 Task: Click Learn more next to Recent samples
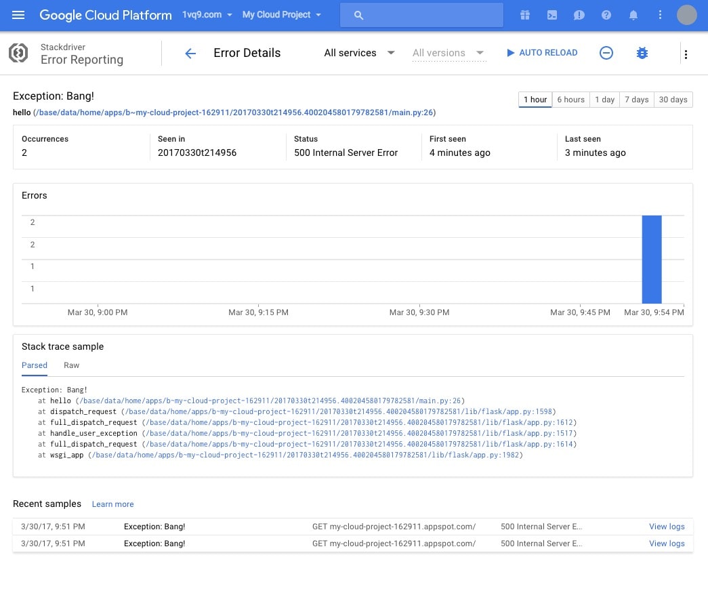pos(113,504)
